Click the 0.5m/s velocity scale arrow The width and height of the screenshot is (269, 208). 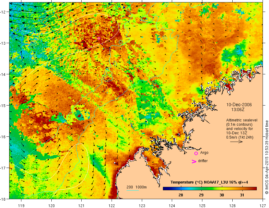click(236, 142)
